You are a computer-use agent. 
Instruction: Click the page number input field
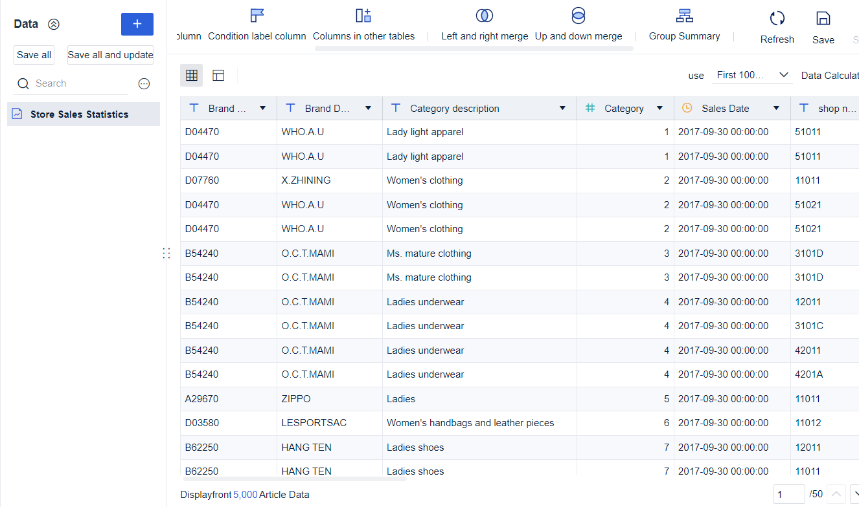click(x=788, y=493)
